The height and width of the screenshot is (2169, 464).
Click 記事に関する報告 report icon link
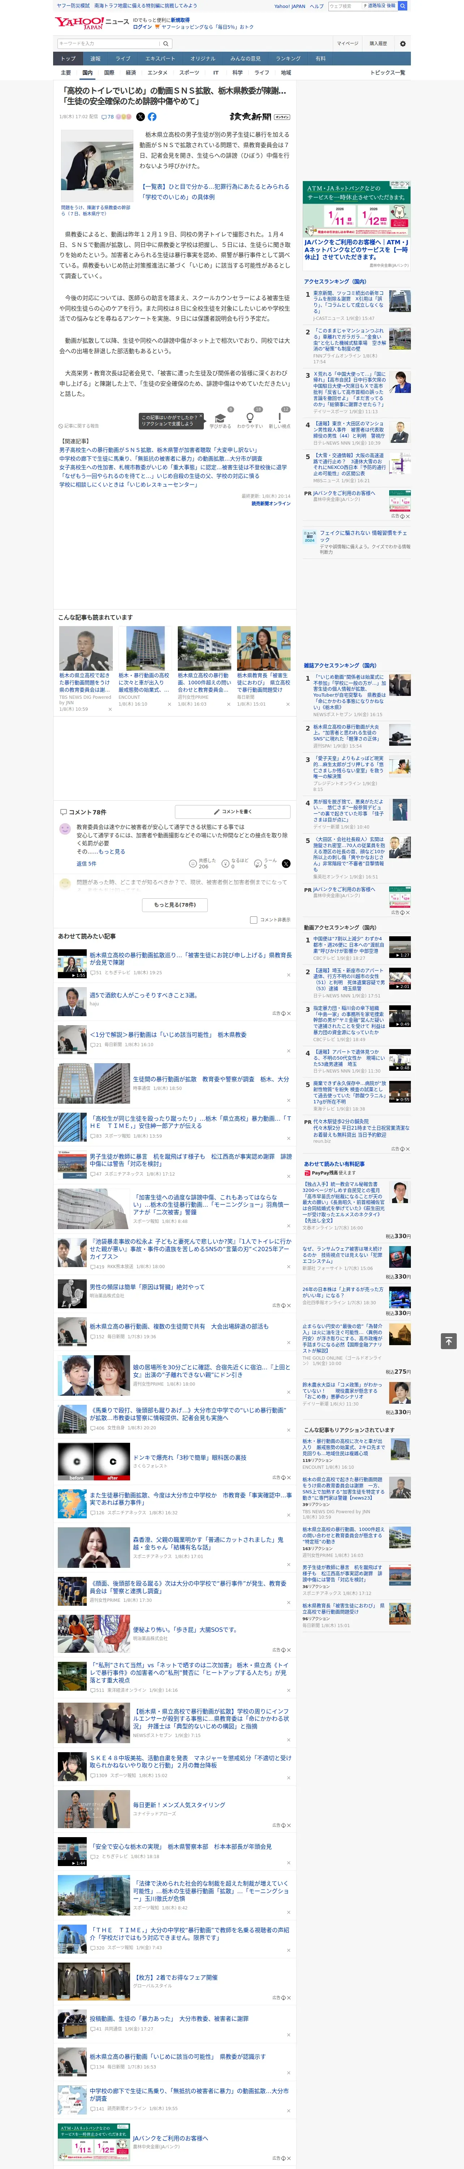(x=78, y=426)
